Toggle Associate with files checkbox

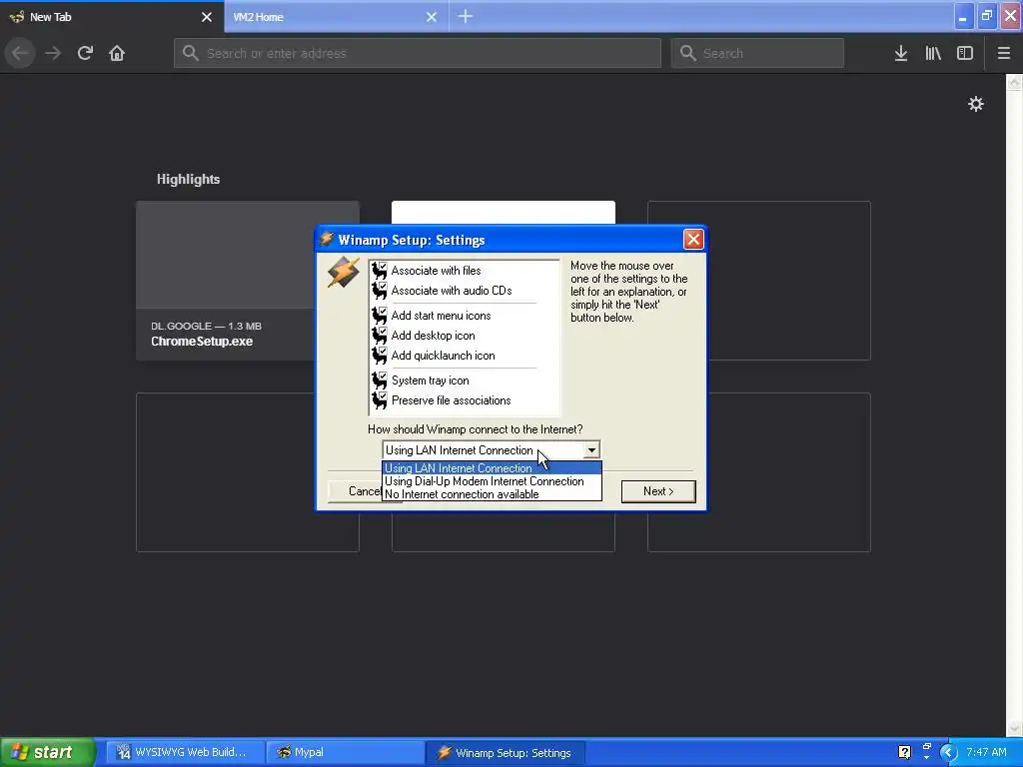coord(383,267)
